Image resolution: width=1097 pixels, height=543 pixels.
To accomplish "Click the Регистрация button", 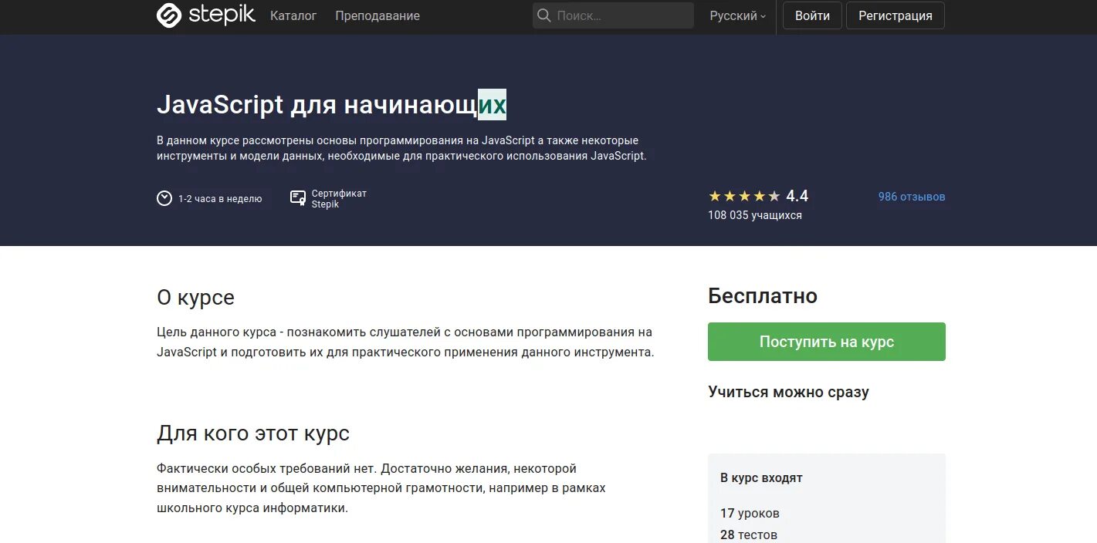I will (x=896, y=15).
